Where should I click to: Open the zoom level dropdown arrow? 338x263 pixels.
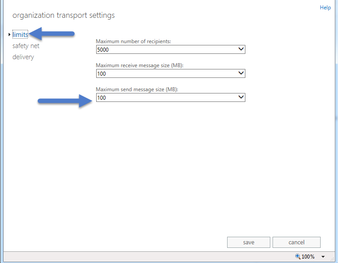323,256
